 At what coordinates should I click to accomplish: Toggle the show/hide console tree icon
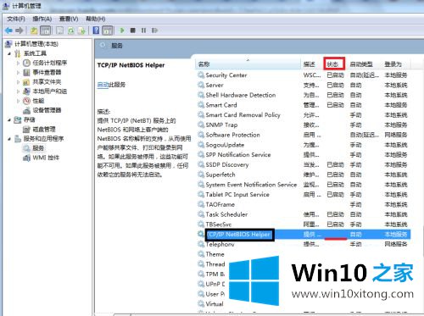point(46,30)
